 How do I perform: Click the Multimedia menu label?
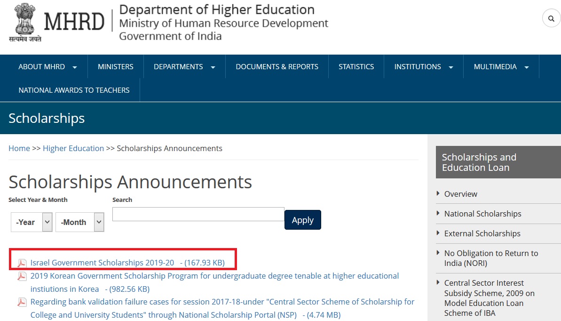[x=495, y=67]
